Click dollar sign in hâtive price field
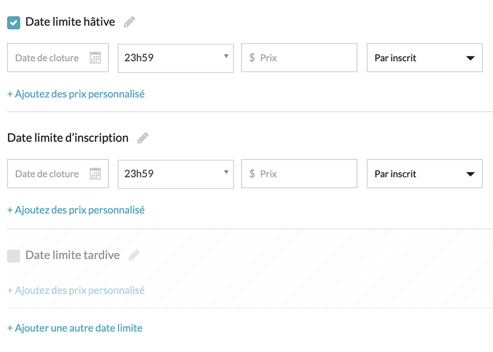Screen dimensions: 493x352 pyautogui.click(x=252, y=58)
